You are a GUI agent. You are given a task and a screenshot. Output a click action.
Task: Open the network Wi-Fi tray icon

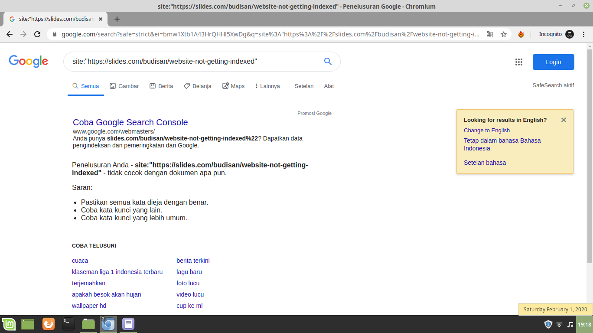pyautogui.click(x=559, y=324)
